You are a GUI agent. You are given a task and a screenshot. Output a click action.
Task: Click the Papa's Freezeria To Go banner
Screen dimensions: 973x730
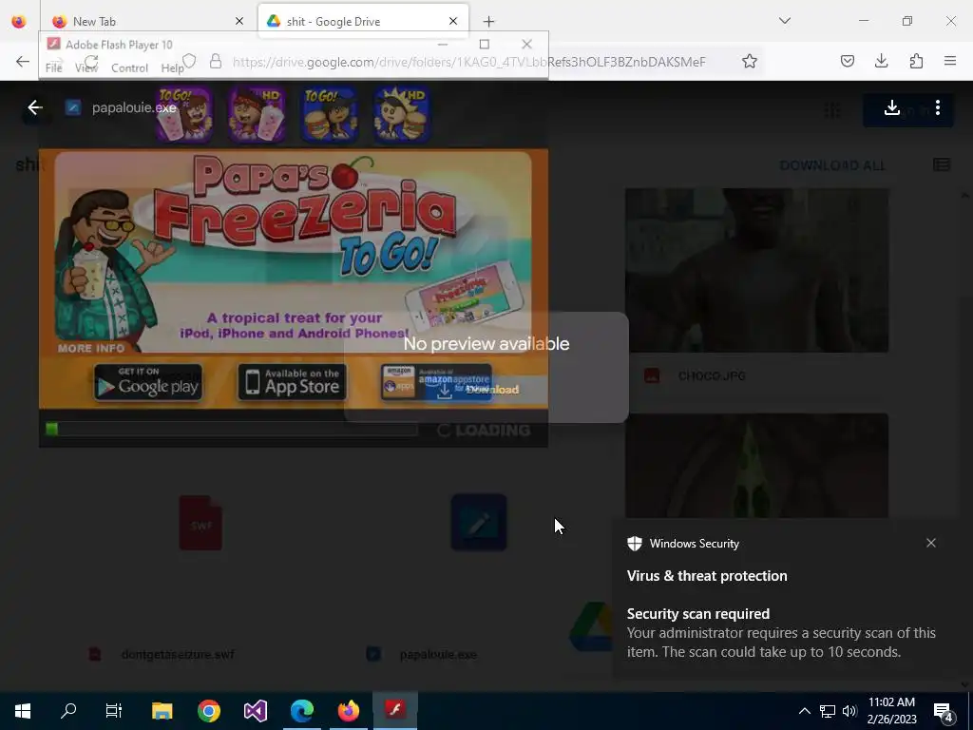tap(294, 251)
